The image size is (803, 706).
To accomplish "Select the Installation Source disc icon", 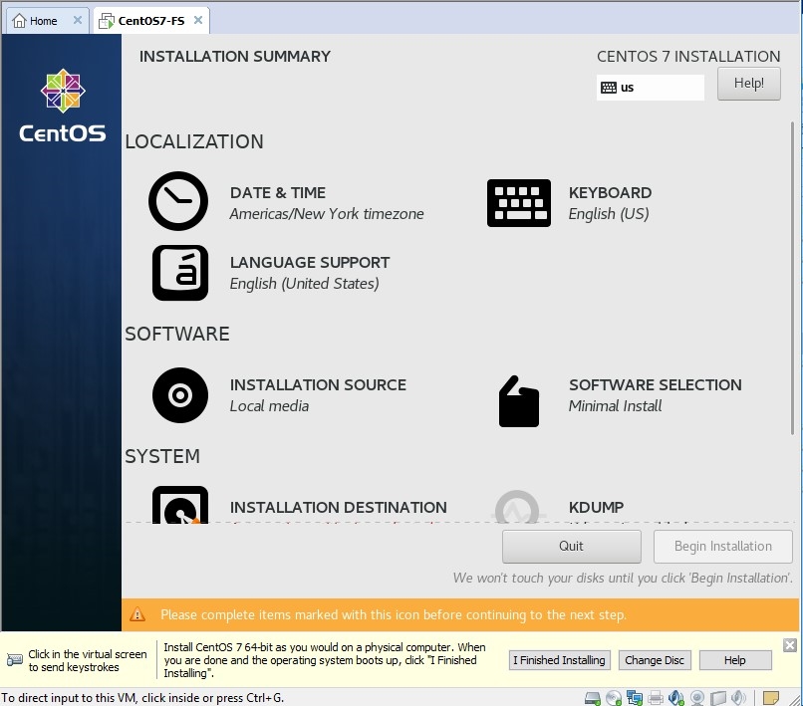I will click(x=179, y=395).
